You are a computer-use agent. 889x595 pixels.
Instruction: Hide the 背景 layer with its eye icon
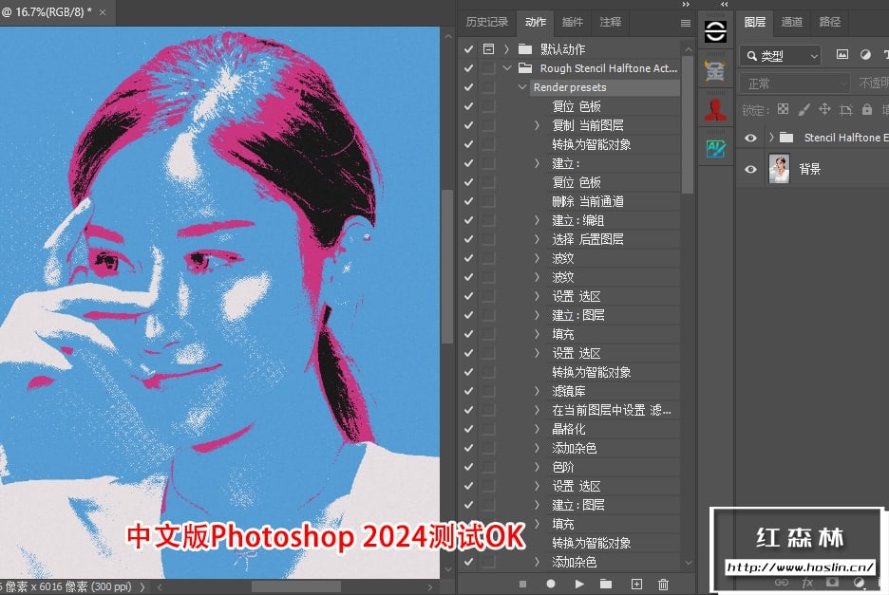click(750, 169)
